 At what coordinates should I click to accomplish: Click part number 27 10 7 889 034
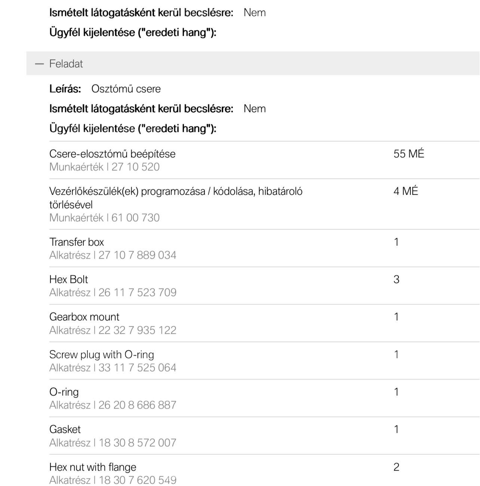[137, 255]
